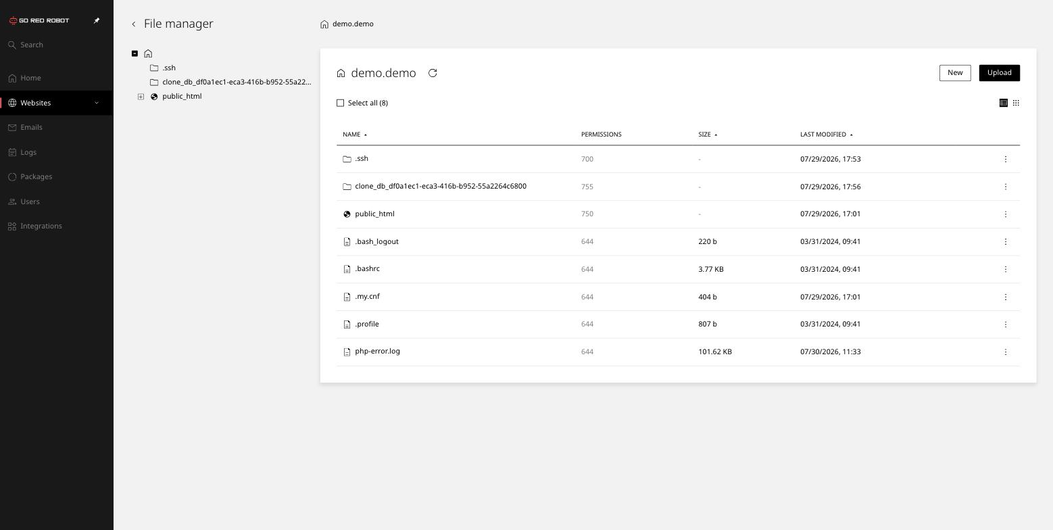
Task: Click demo.demo breadcrumb link
Action: 353,24
